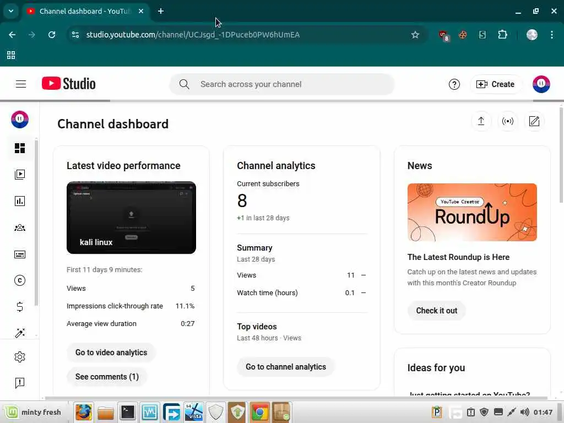Open the uBlock extension icon with badge
564x423 pixels.
444,35
